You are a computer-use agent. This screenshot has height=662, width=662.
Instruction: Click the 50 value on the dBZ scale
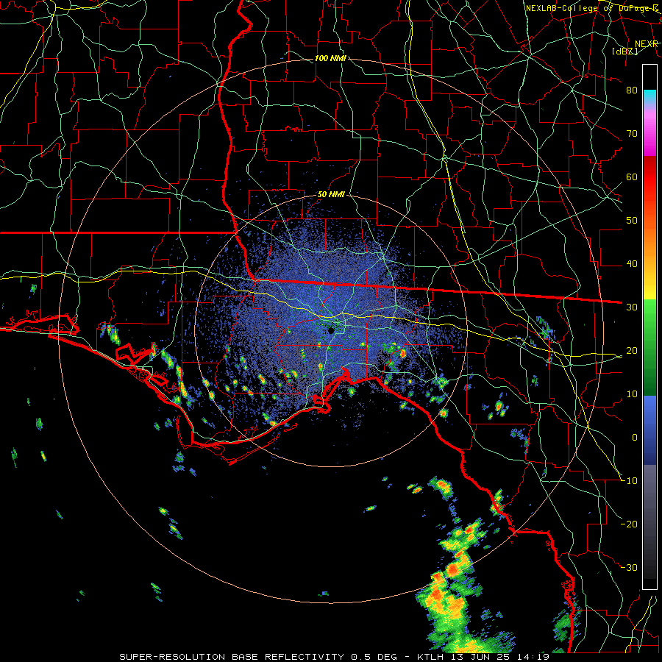click(632, 221)
